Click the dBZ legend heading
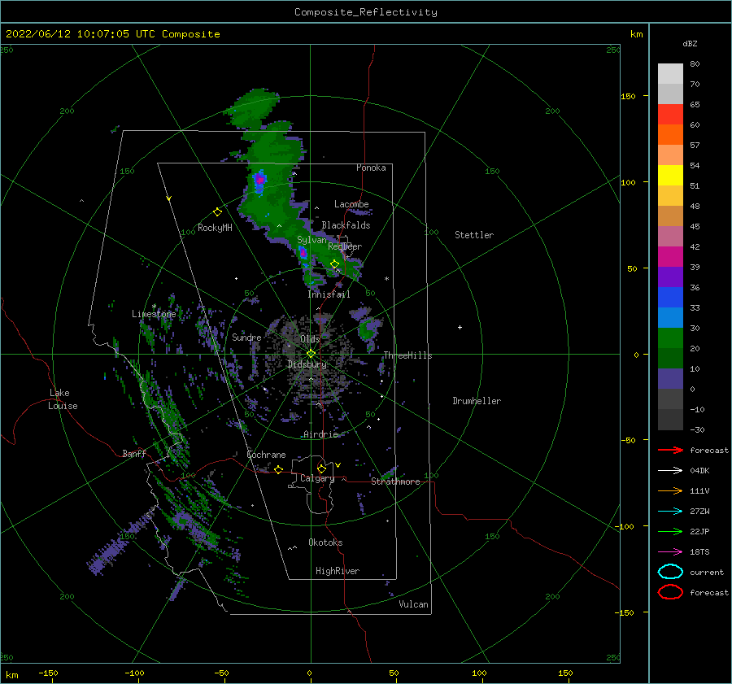 click(x=690, y=44)
